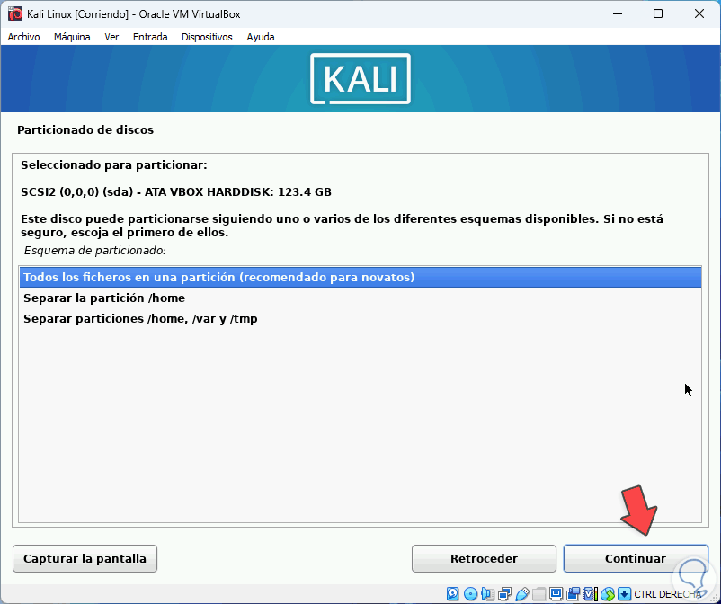Click the hard disk activity status icon

452,593
